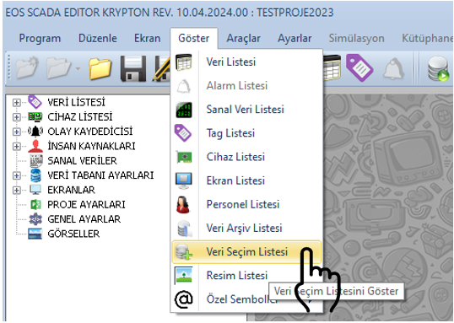This screenshot has width=454, height=323.
Task: Click the keypad icon beside SANAL VERİLER
Action: click(x=36, y=161)
